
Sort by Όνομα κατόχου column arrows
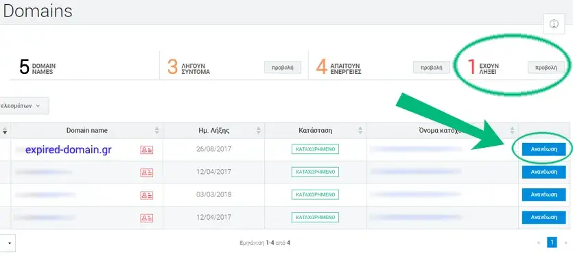point(513,131)
